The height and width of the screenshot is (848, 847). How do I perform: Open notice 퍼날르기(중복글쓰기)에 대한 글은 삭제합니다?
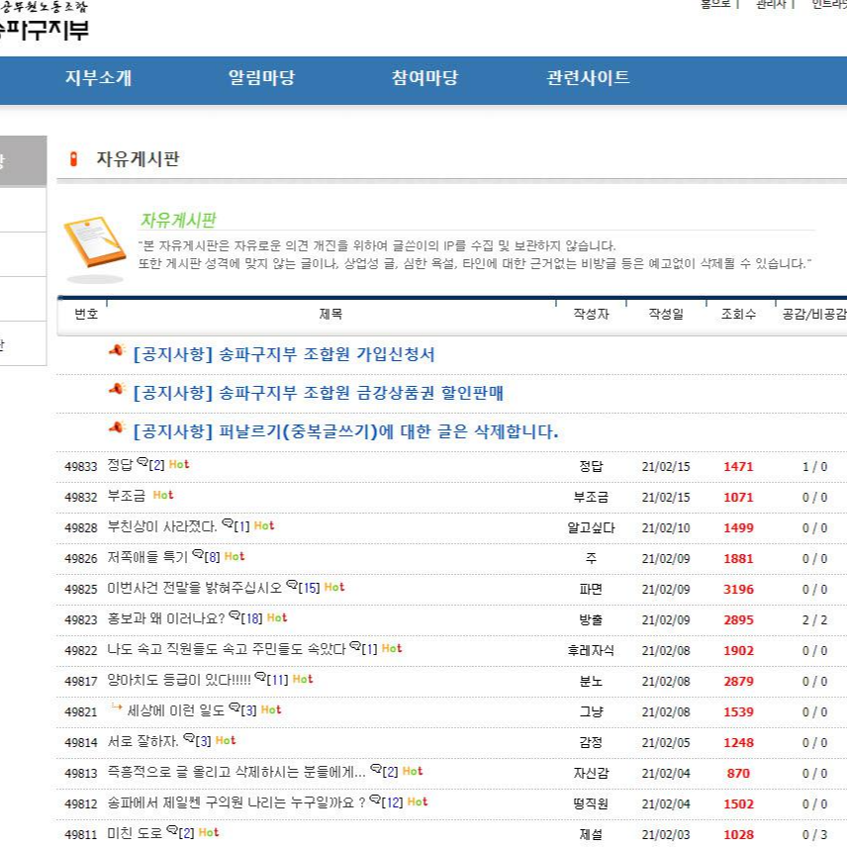click(345, 432)
